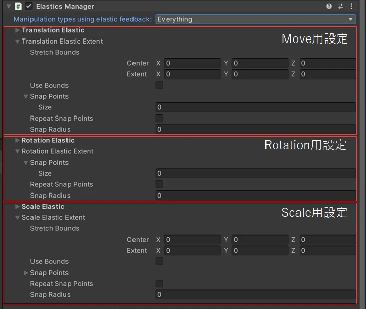Edit scale Extent Z field
This screenshot has width=366, height=309.
coord(328,251)
